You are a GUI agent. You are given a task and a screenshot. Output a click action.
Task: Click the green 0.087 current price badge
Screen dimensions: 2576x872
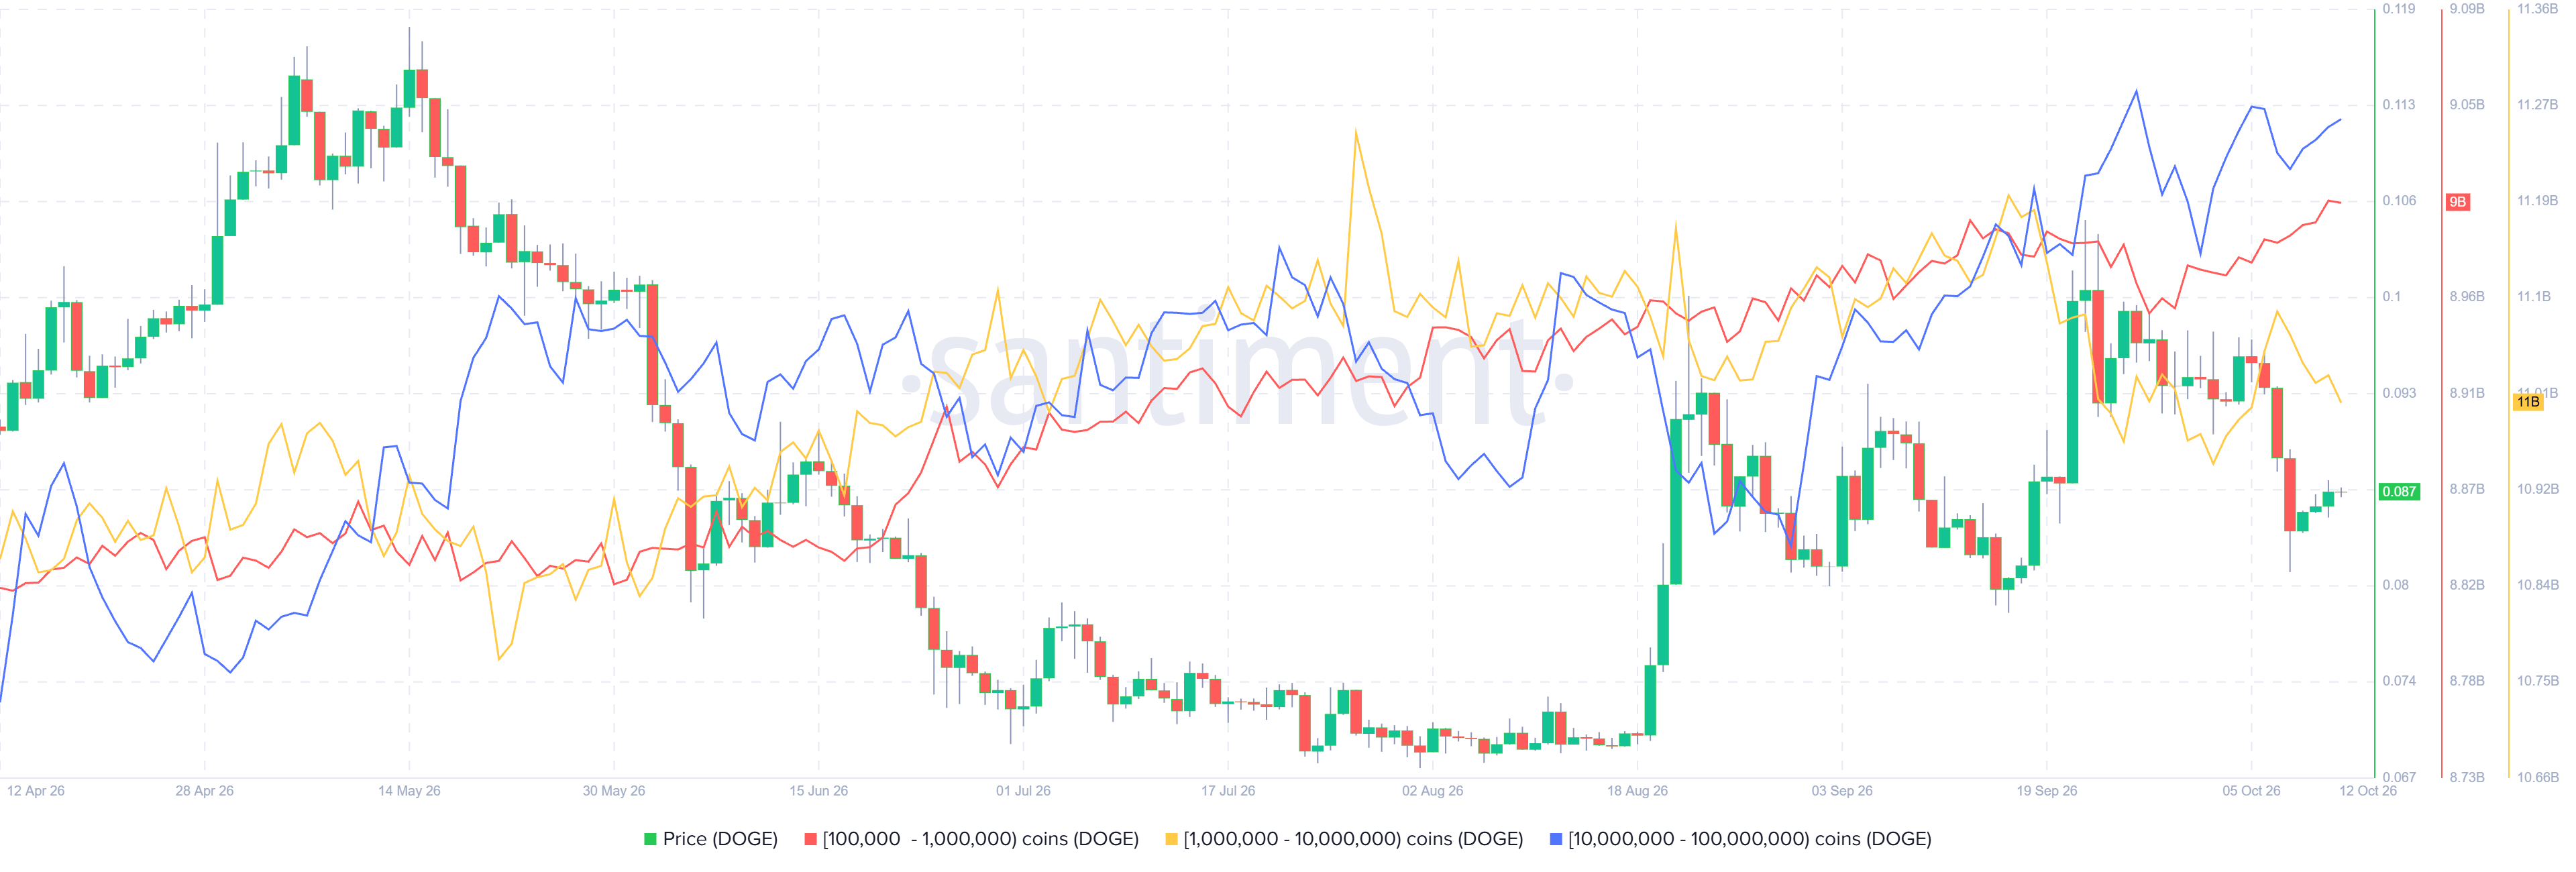tap(2399, 491)
